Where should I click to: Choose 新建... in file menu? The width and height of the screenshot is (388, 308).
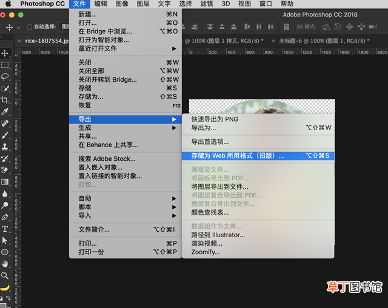tap(125, 15)
